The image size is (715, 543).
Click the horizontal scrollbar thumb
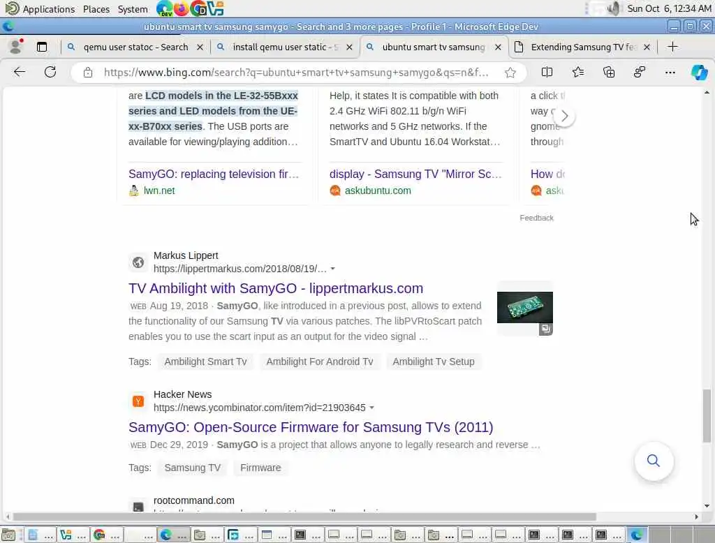point(304,516)
